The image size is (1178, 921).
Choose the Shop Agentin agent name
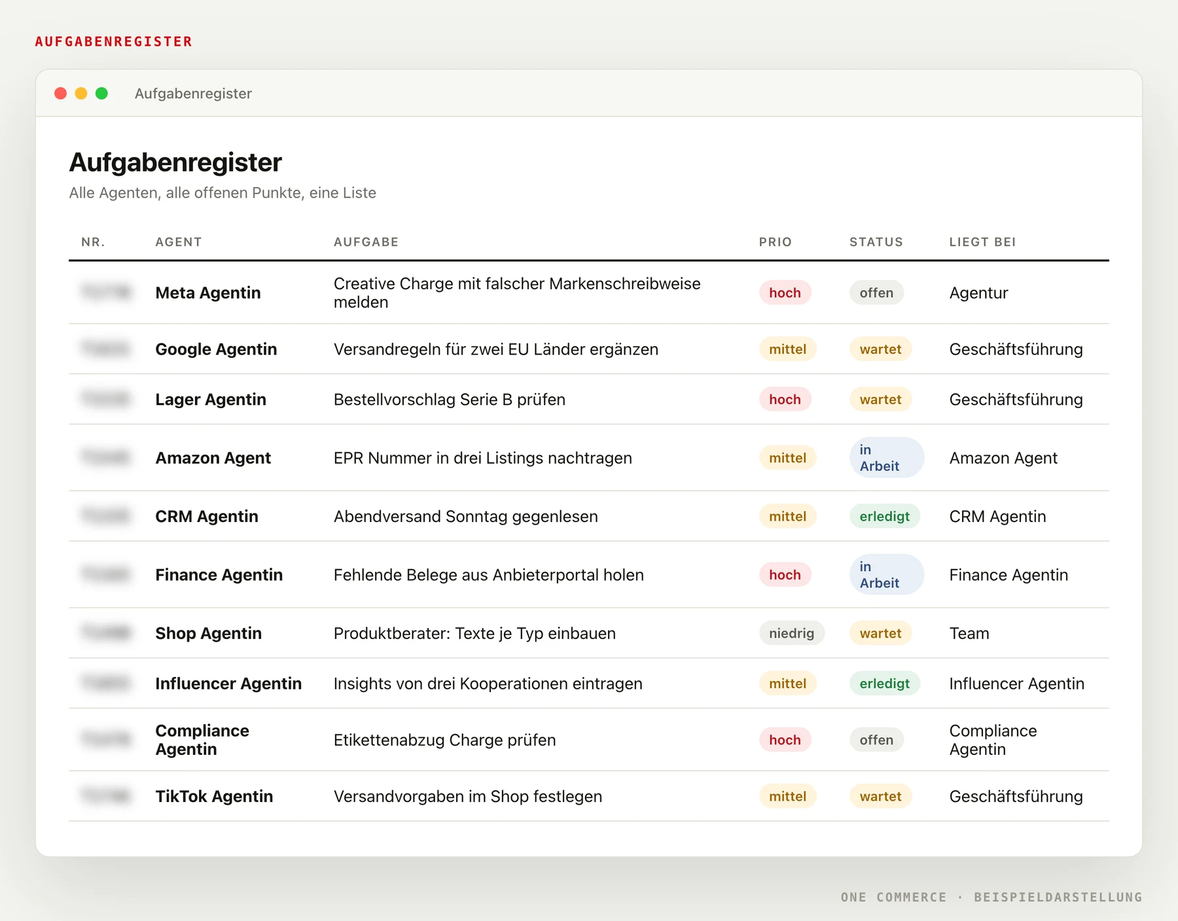(208, 633)
